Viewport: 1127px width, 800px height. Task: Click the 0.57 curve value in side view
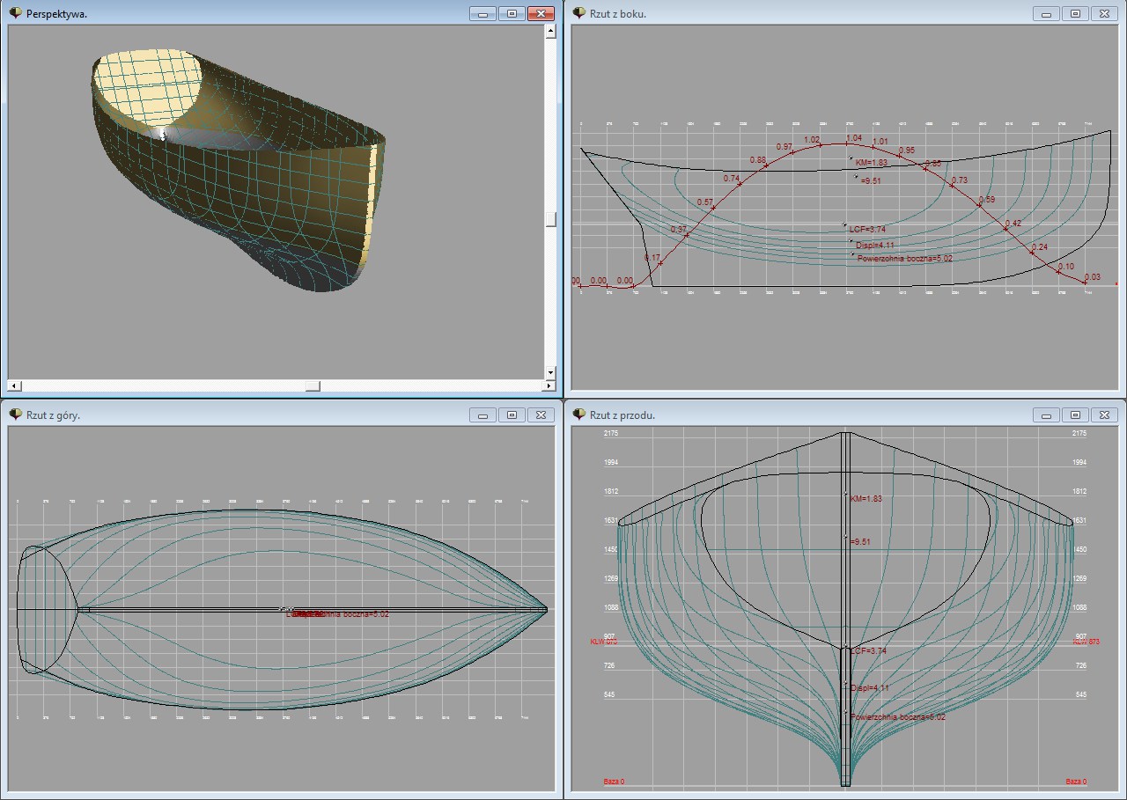pyautogui.click(x=705, y=202)
